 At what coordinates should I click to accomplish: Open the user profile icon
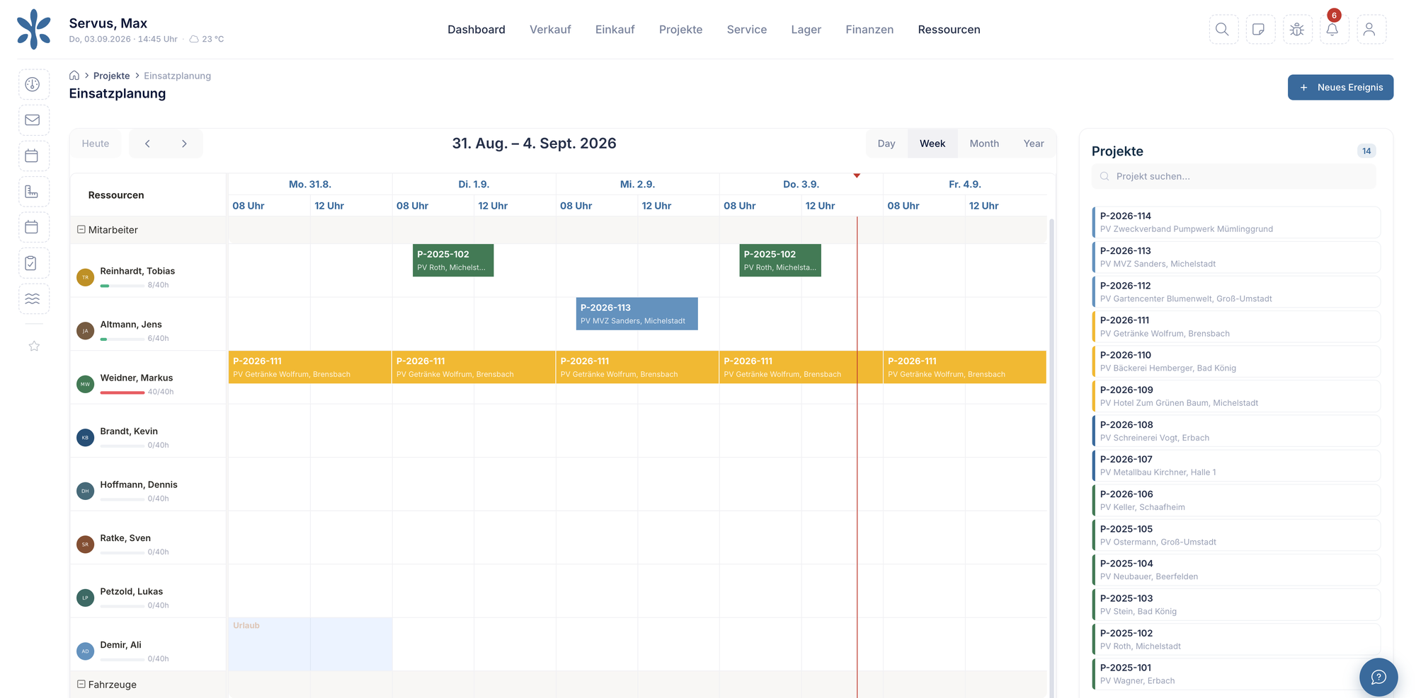(1370, 30)
